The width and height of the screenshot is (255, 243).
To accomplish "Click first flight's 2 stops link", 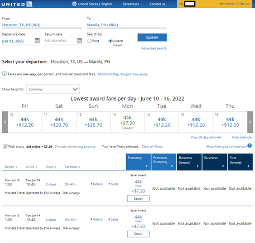I will pyautogui.click(x=51, y=184).
